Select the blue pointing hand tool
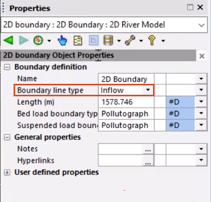 (x=62, y=41)
